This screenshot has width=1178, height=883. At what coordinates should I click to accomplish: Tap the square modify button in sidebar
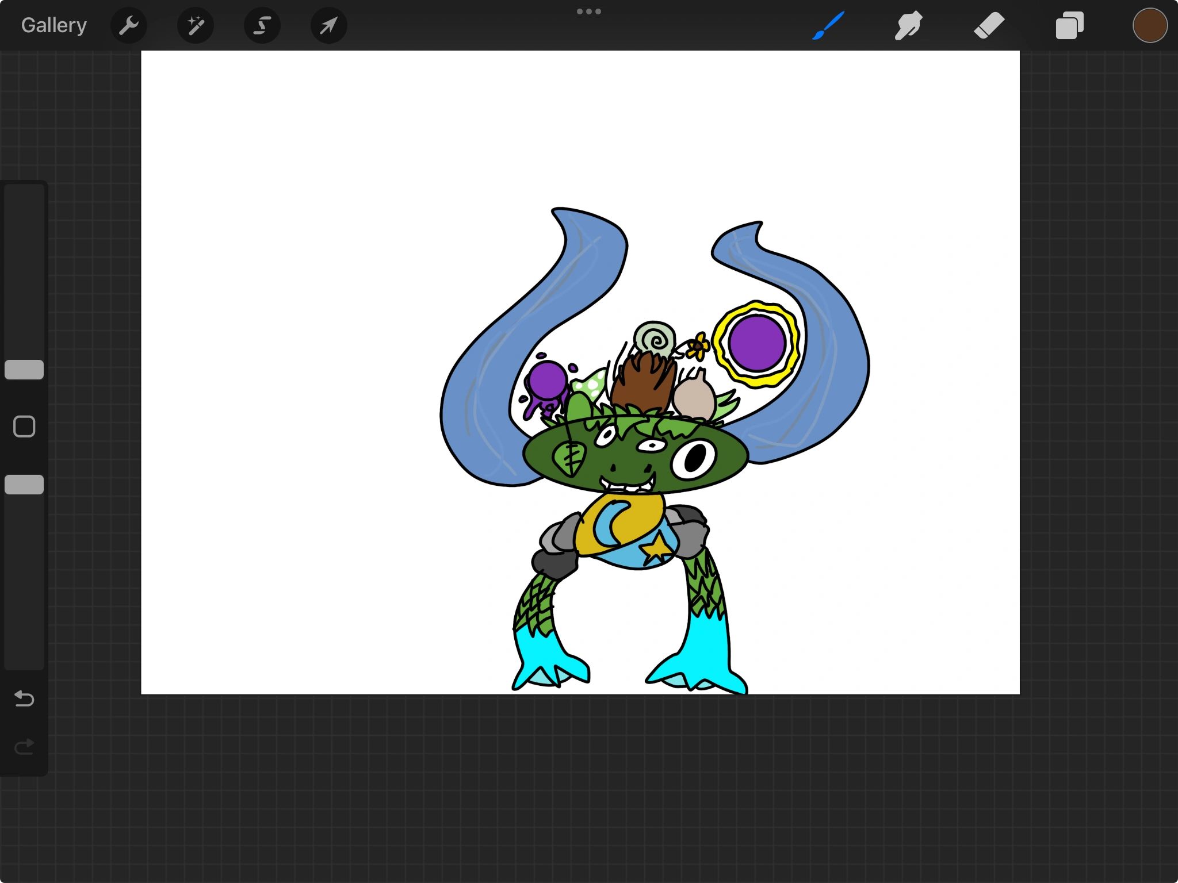[x=24, y=427]
